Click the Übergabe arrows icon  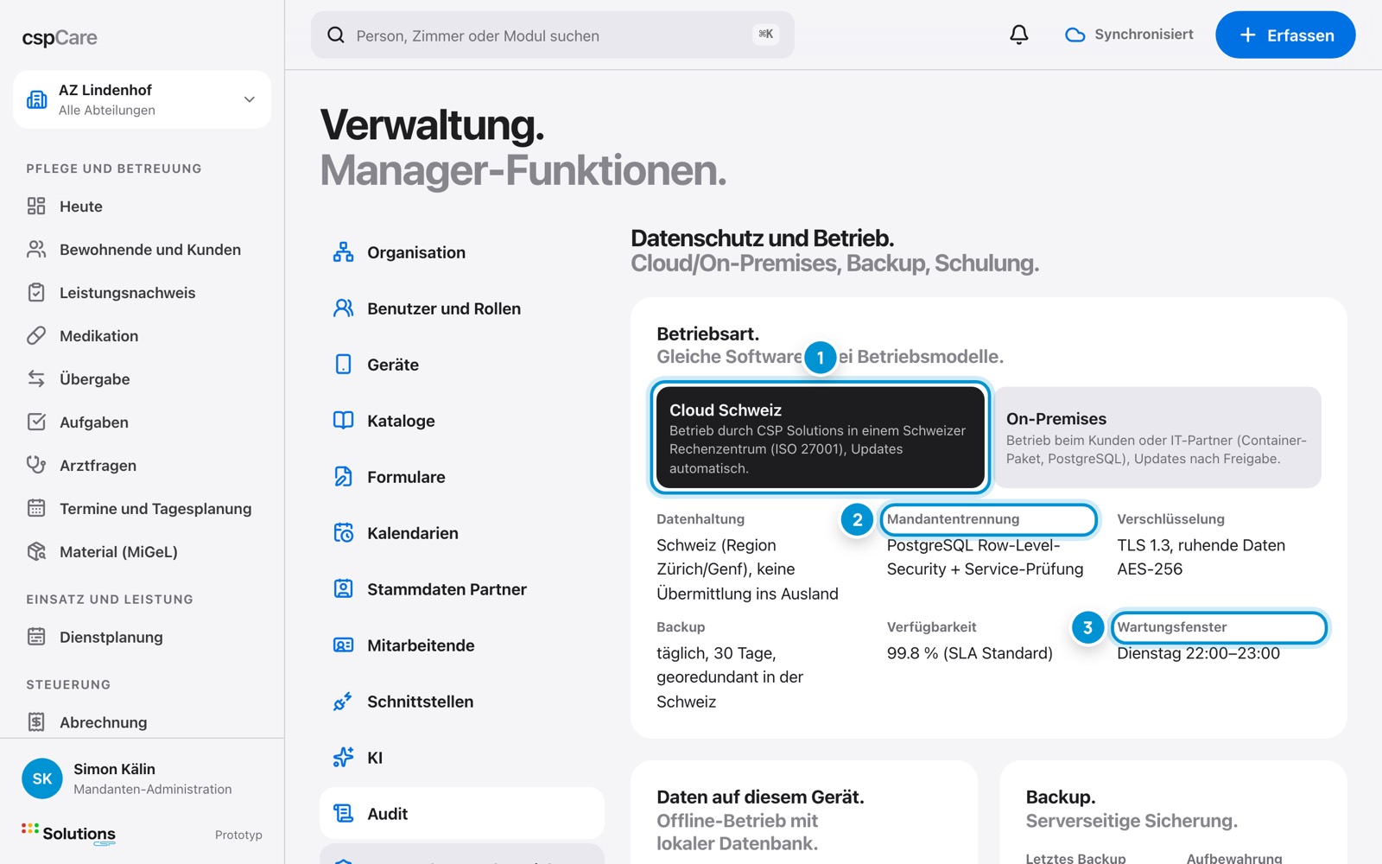point(36,378)
